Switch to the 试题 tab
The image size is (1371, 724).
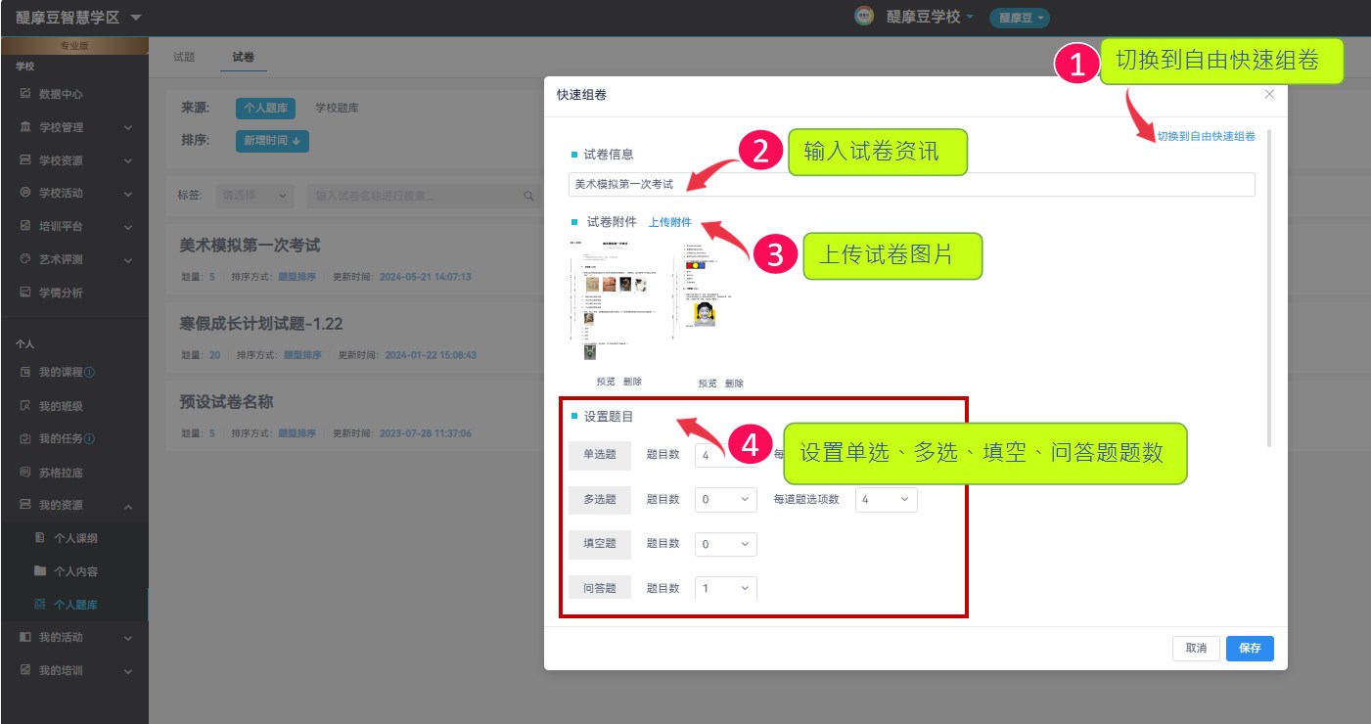coord(184,58)
